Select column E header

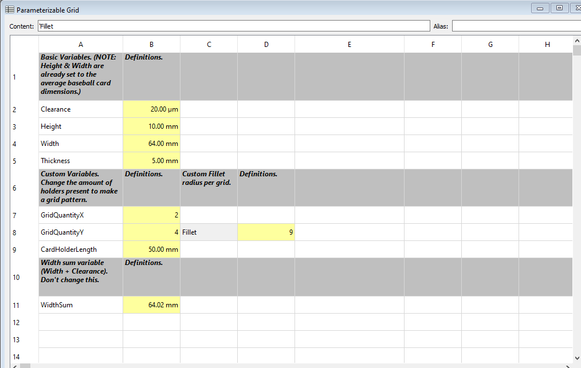(x=350, y=45)
